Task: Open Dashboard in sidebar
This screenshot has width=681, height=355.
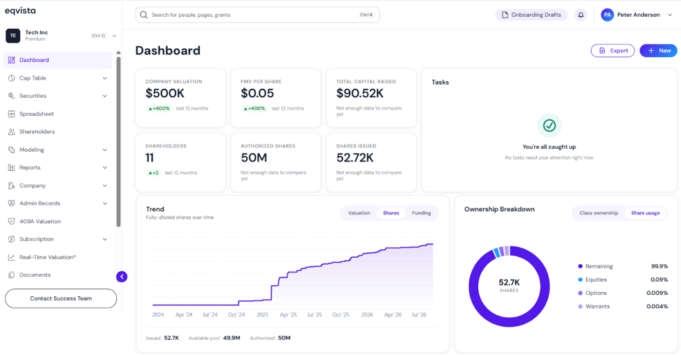Action: (x=57, y=60)
